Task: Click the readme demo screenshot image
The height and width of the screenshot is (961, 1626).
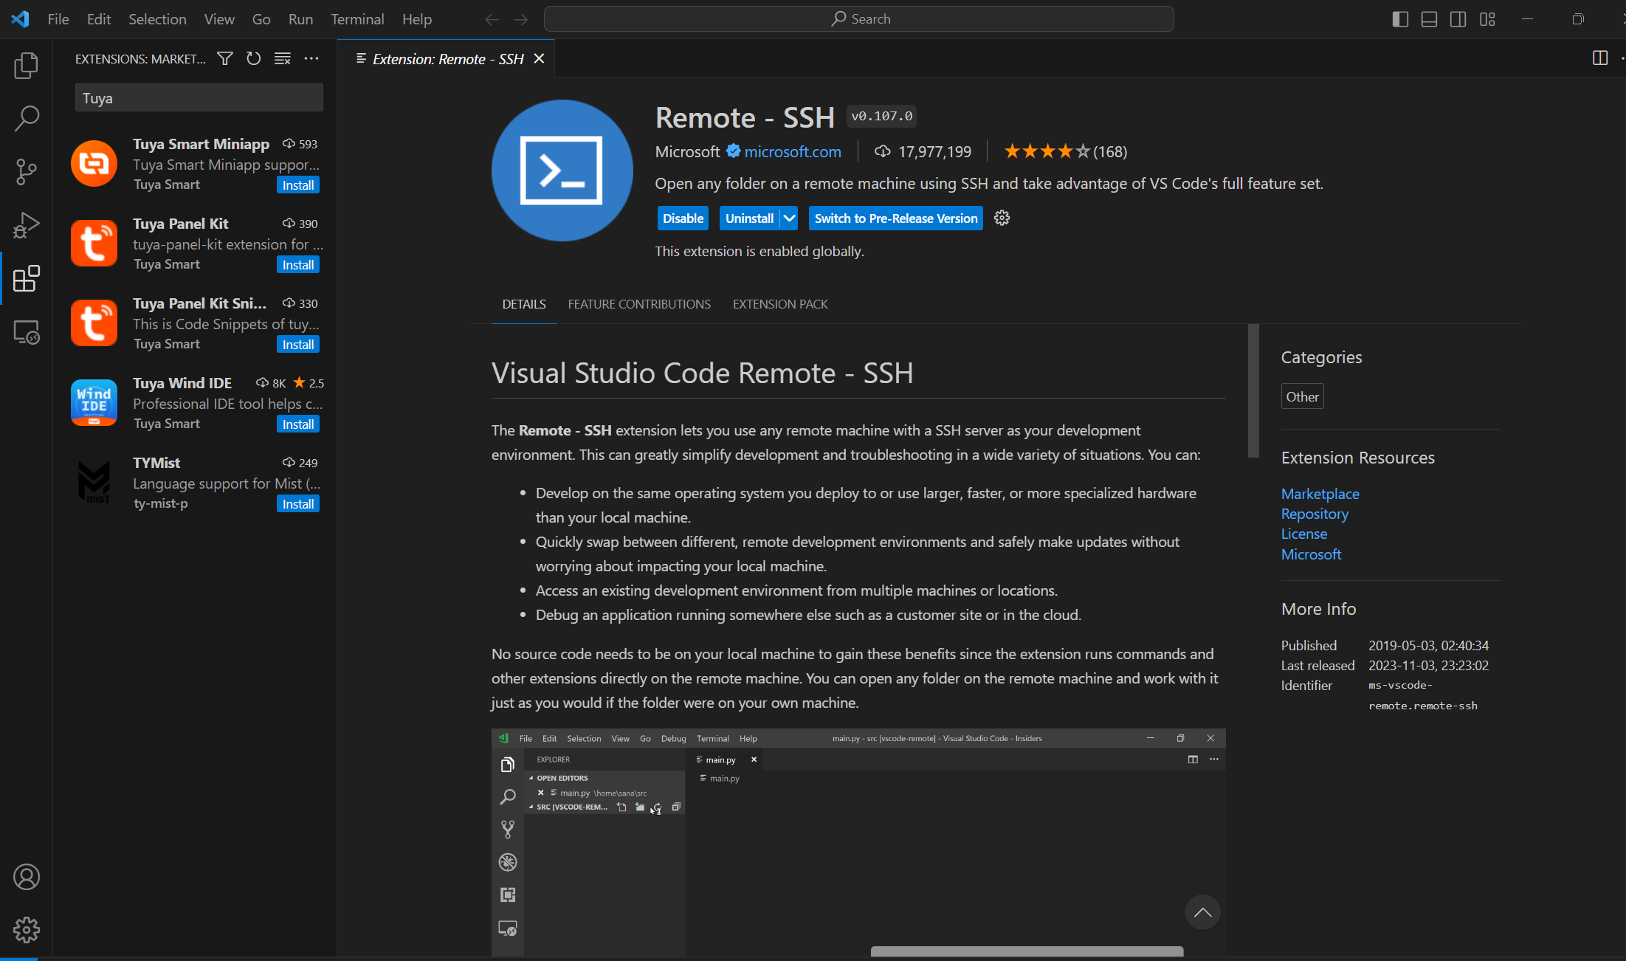Action: 858,843
